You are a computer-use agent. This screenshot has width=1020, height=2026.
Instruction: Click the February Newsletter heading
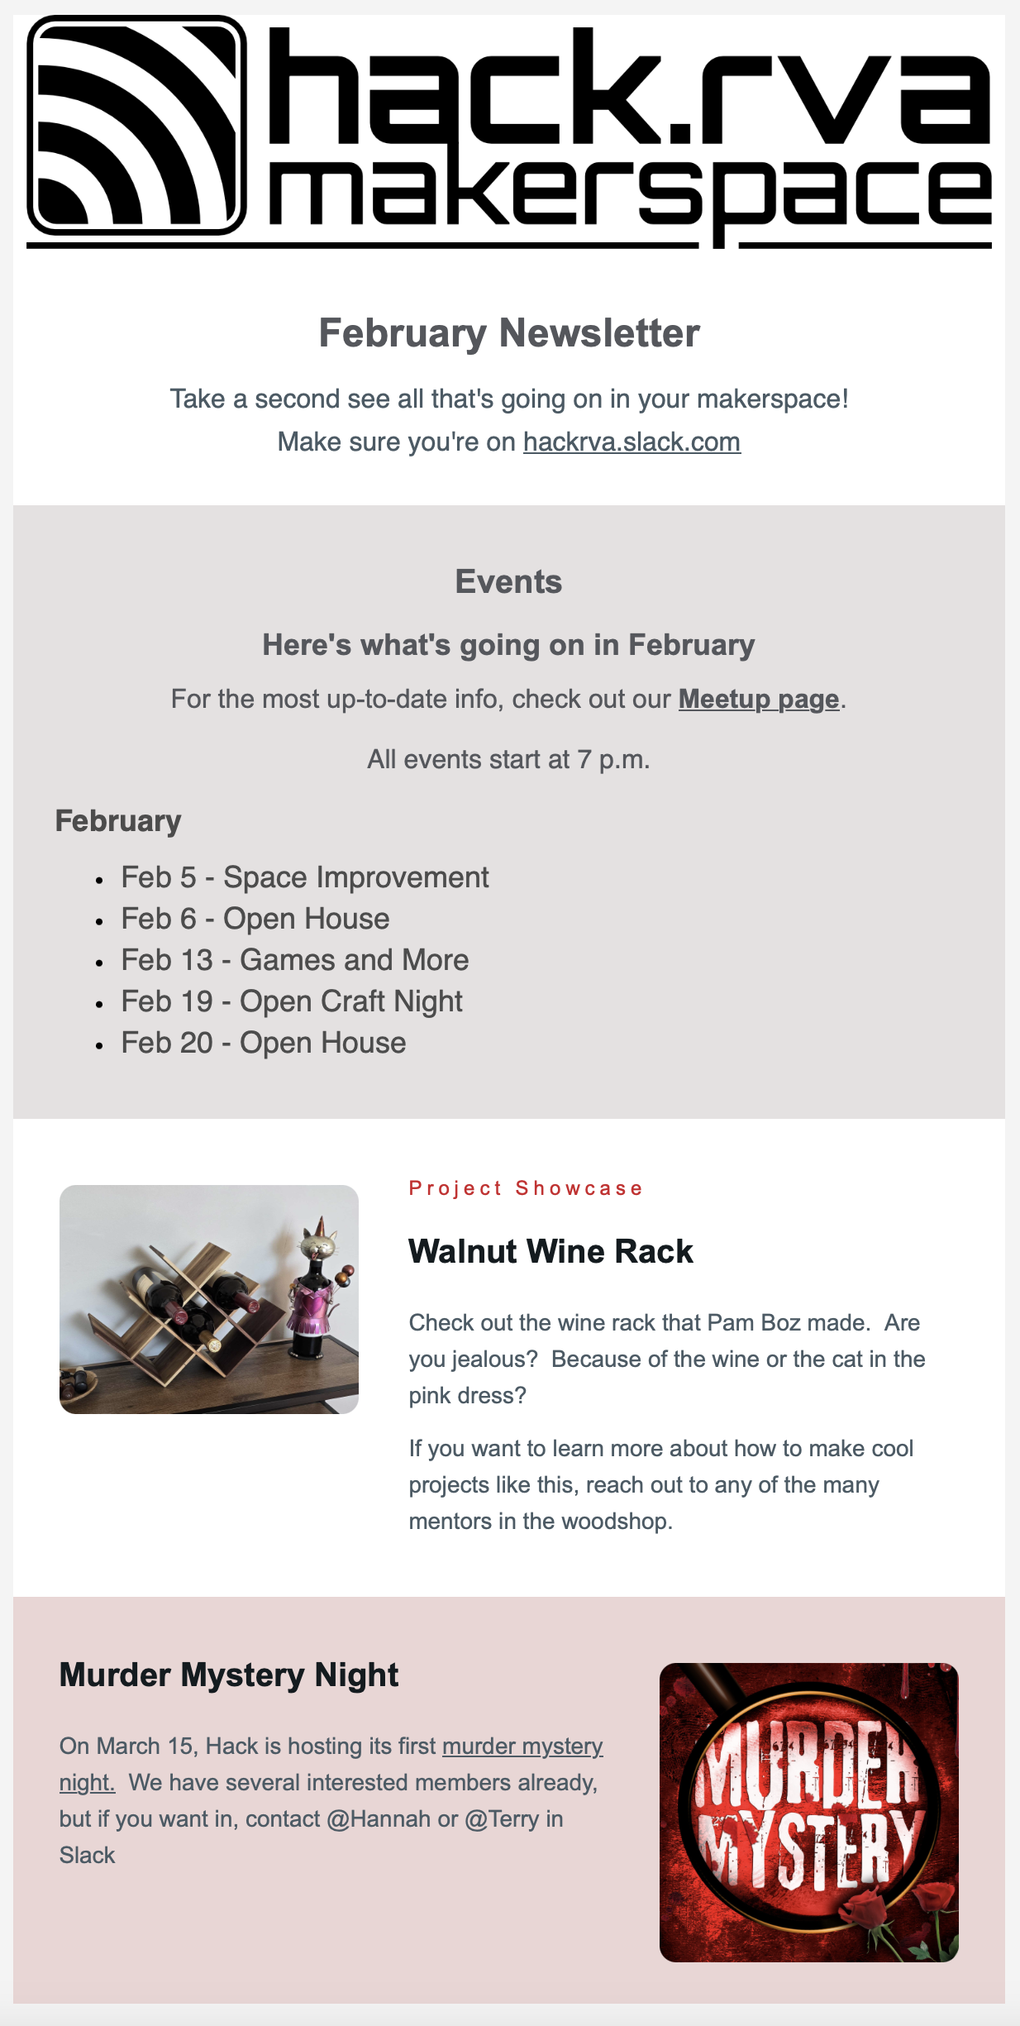(509, 333)
